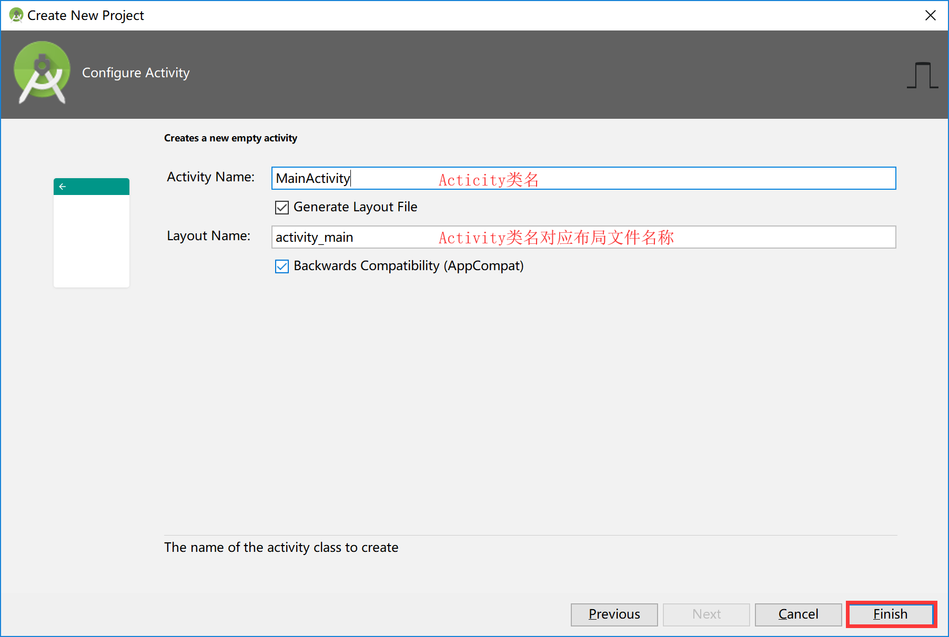949x637 pixels.
Task: Click the 'Configure Activity' heading
Action: click(136, 73)
